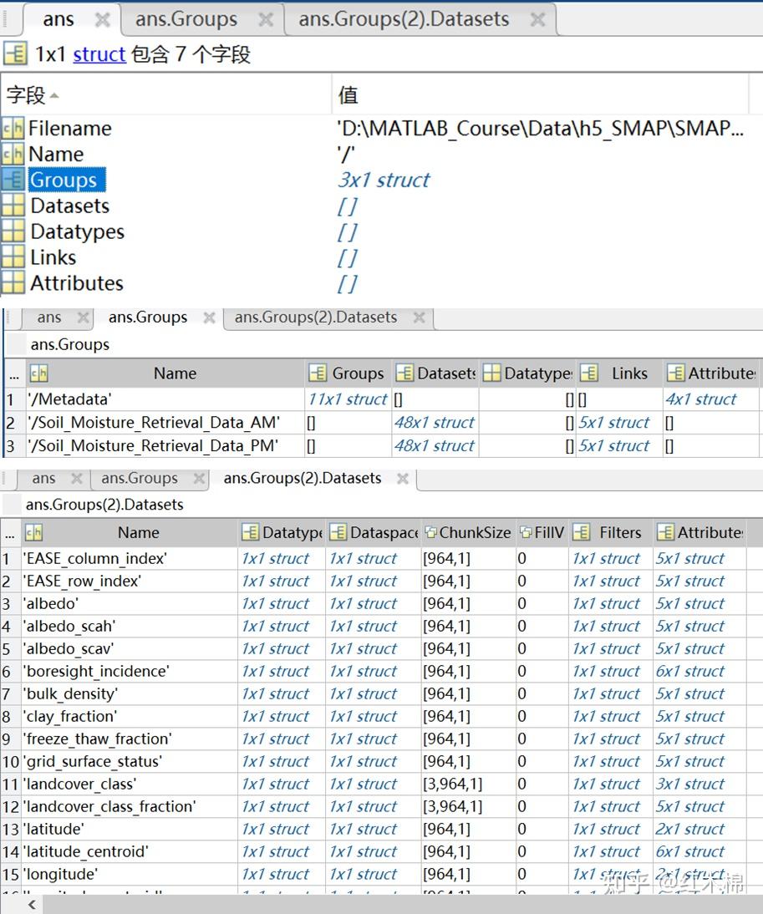763x914 pixels.
Task: Select the Attributes field grid icon
Action: [x=13, y=282]
